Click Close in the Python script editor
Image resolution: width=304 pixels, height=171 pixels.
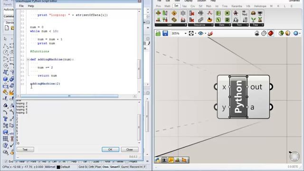coord(130,150)
